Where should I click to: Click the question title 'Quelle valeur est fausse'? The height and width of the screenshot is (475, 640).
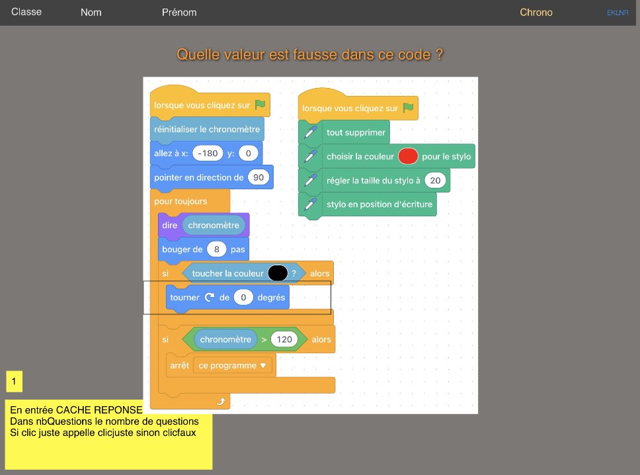[x=310, y=54]
